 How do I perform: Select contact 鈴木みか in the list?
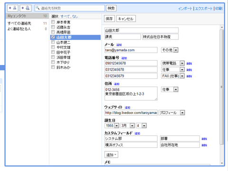point(63,67)
